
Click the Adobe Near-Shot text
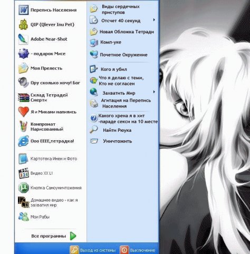(49, 39)
